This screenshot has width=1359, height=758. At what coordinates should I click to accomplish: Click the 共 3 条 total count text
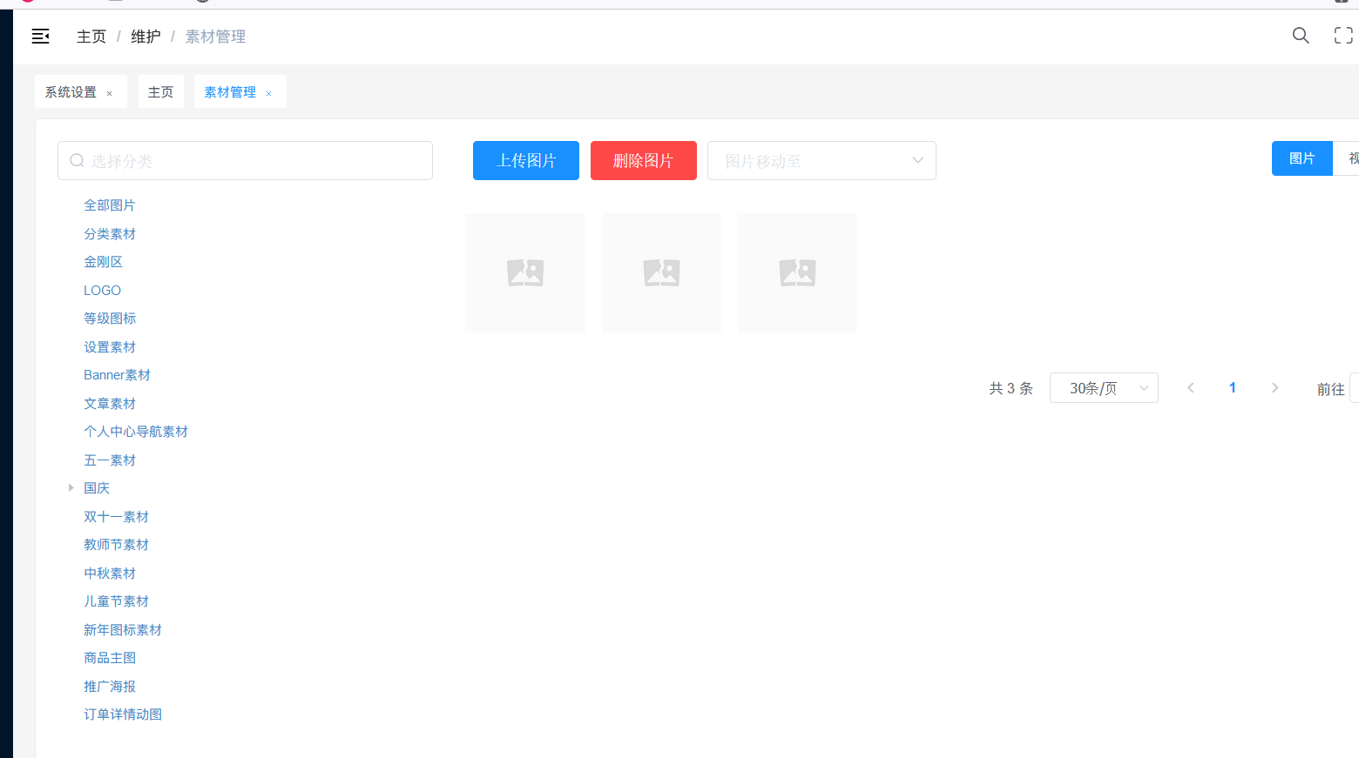pos(1011,388)
